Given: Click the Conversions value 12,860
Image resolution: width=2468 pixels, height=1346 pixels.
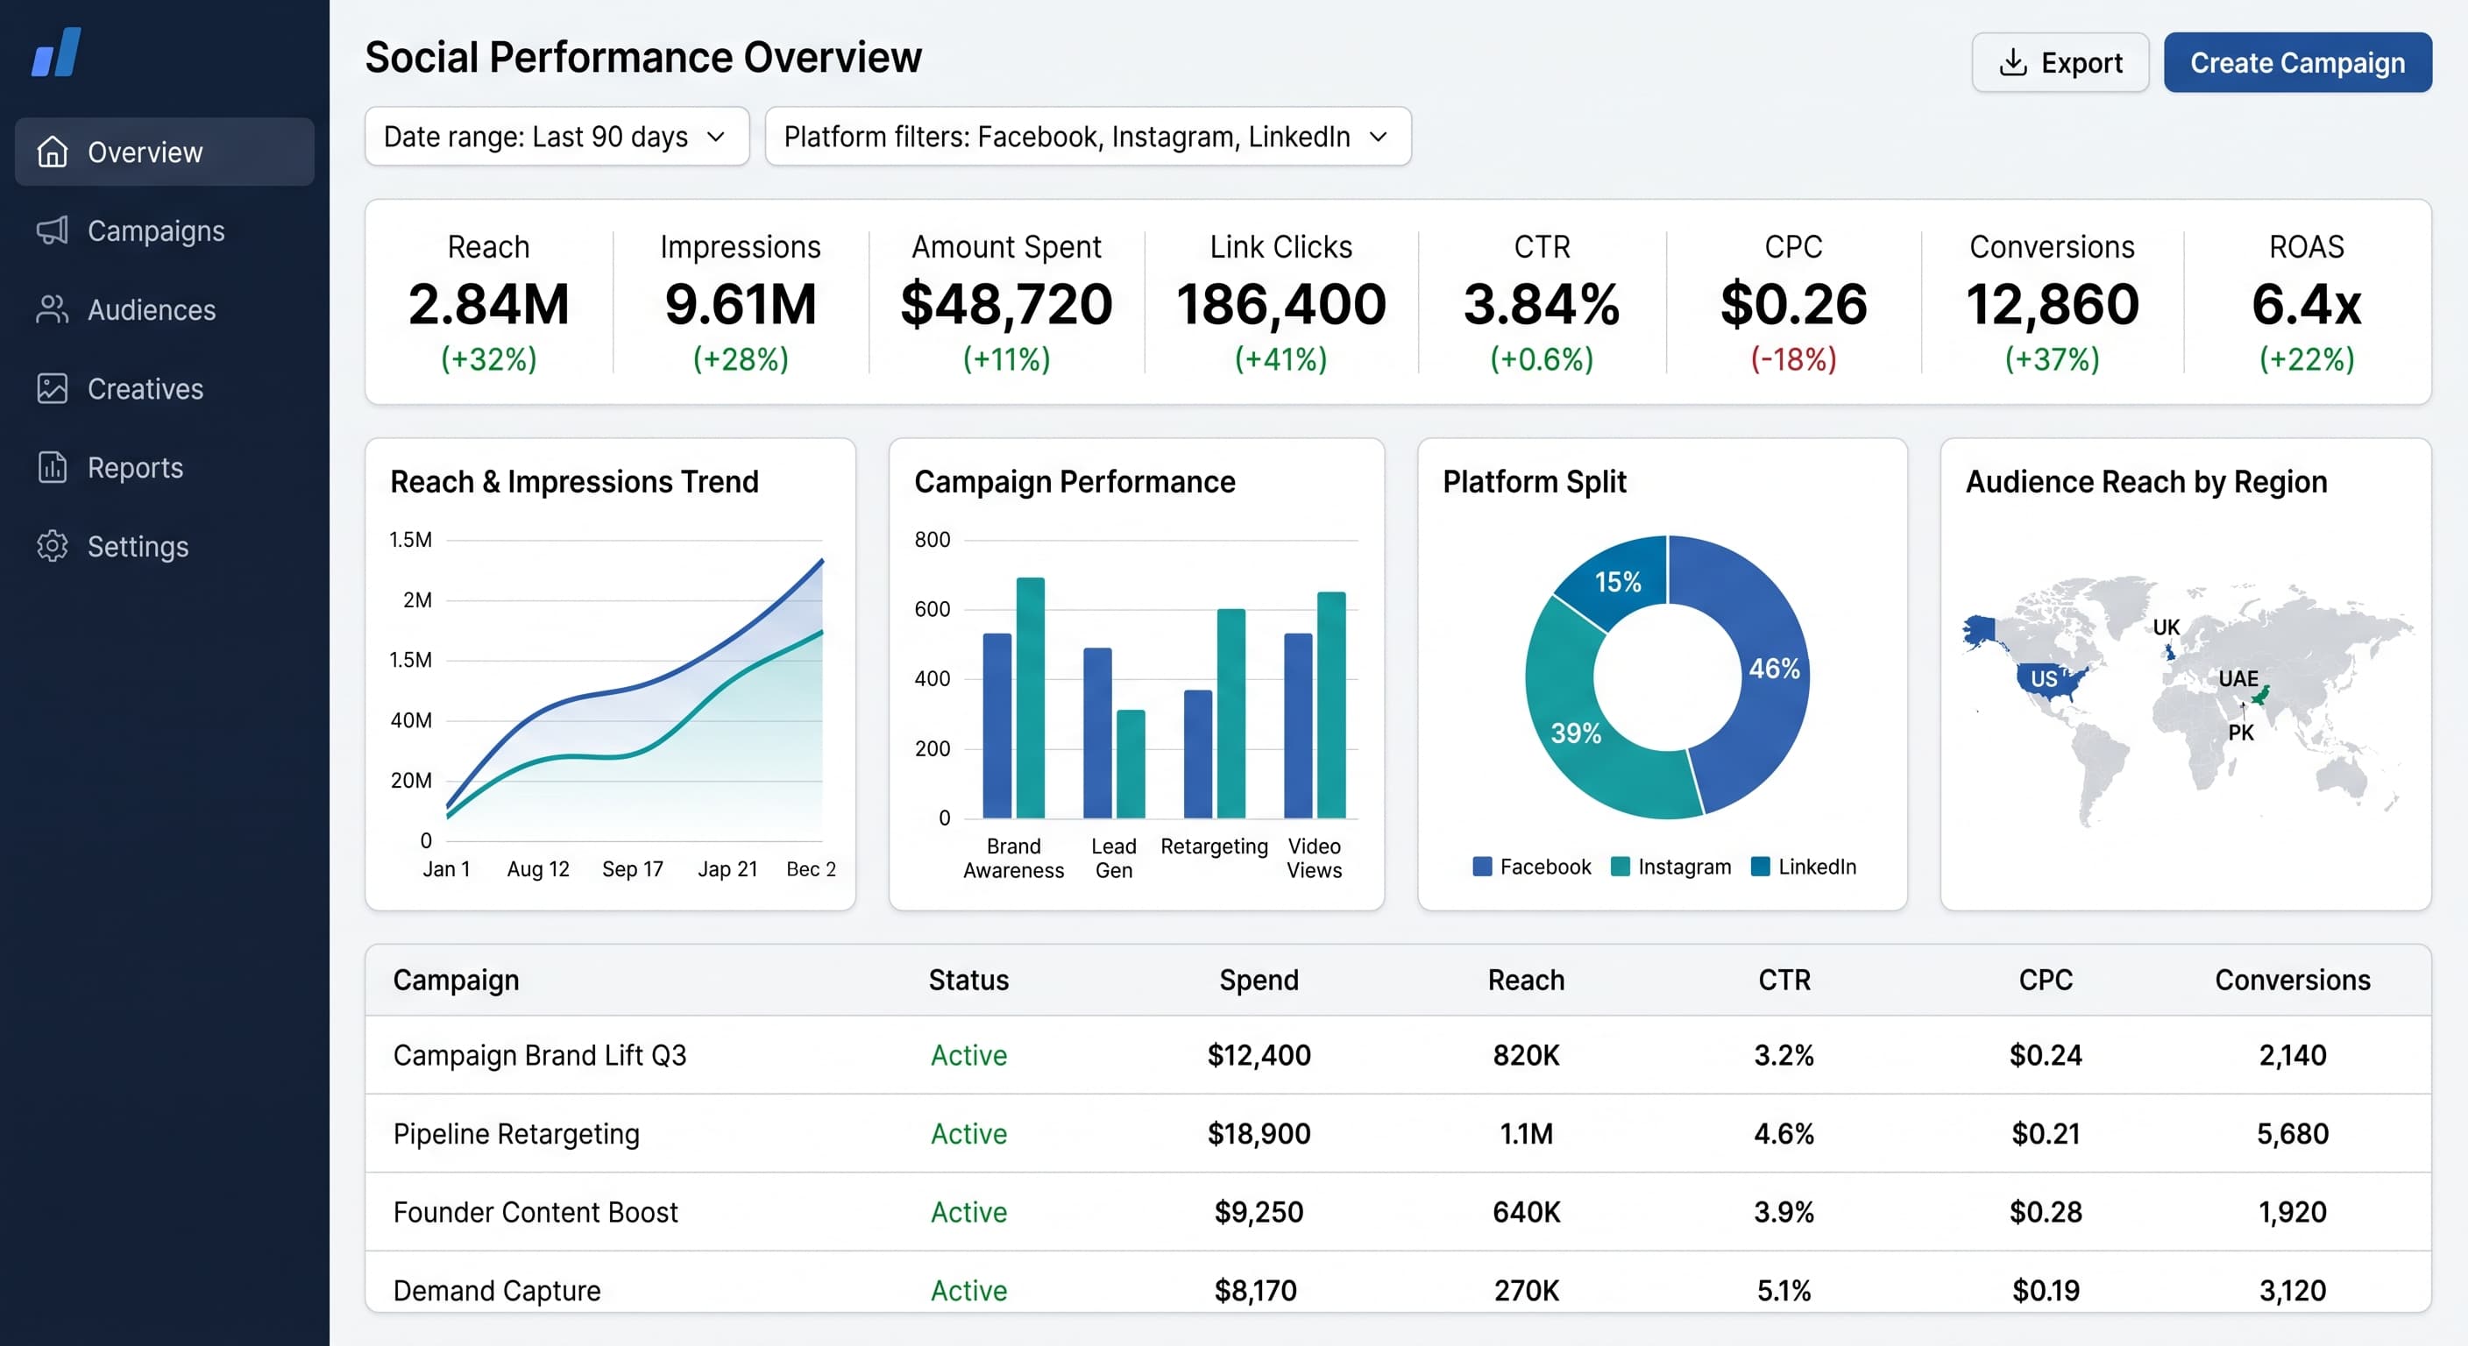Looking at the screenshot, I should click(2053, 304).
